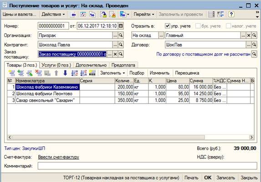Image resolution: width=261 pixels, height=182 pixels.
Task: Open Перейти dropdown menu
Action: tap(144, 15)
